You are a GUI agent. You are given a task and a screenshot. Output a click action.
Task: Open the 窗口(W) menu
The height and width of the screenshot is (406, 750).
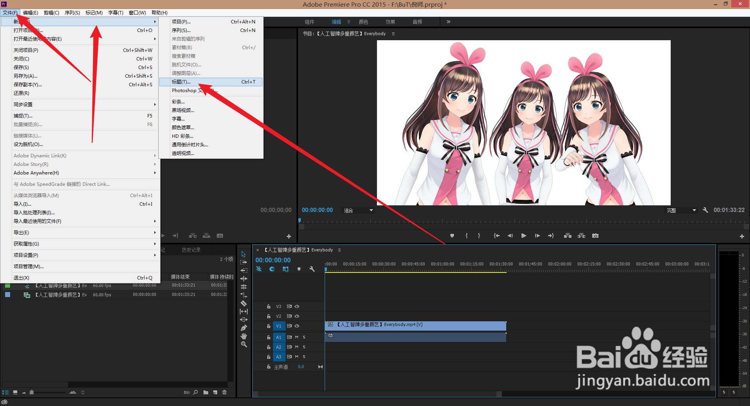[x=137, y=13]
